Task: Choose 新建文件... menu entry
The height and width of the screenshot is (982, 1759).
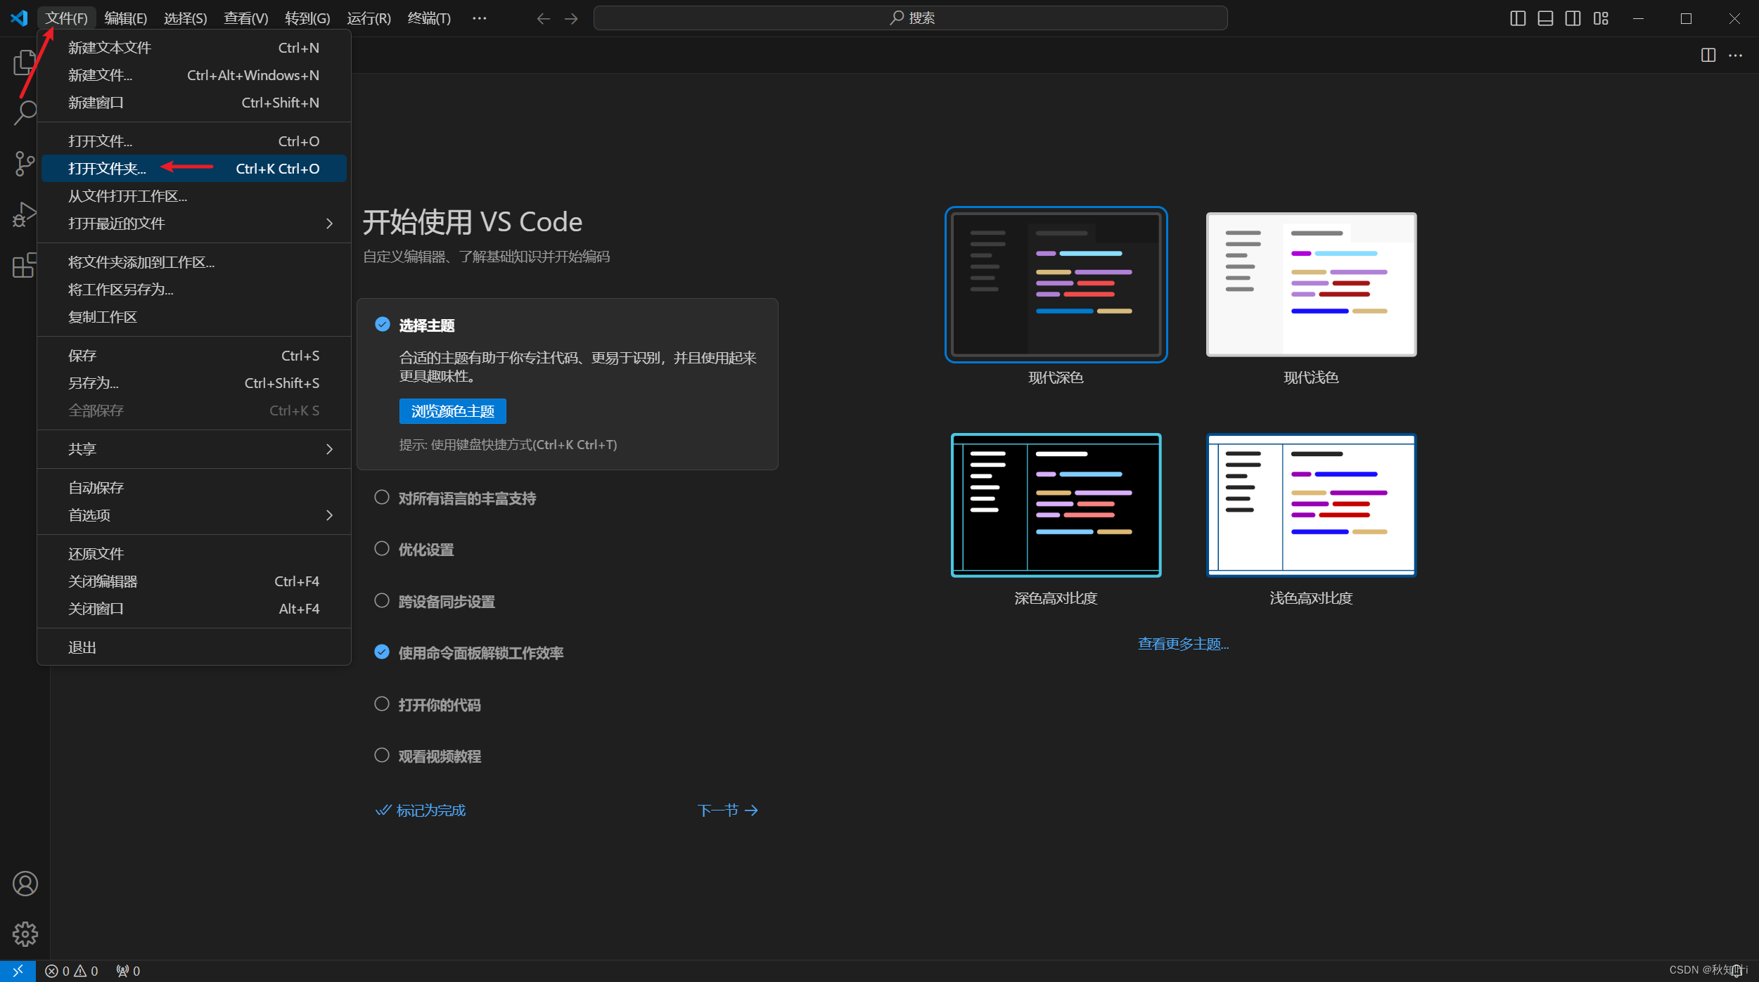Action: 193,75
